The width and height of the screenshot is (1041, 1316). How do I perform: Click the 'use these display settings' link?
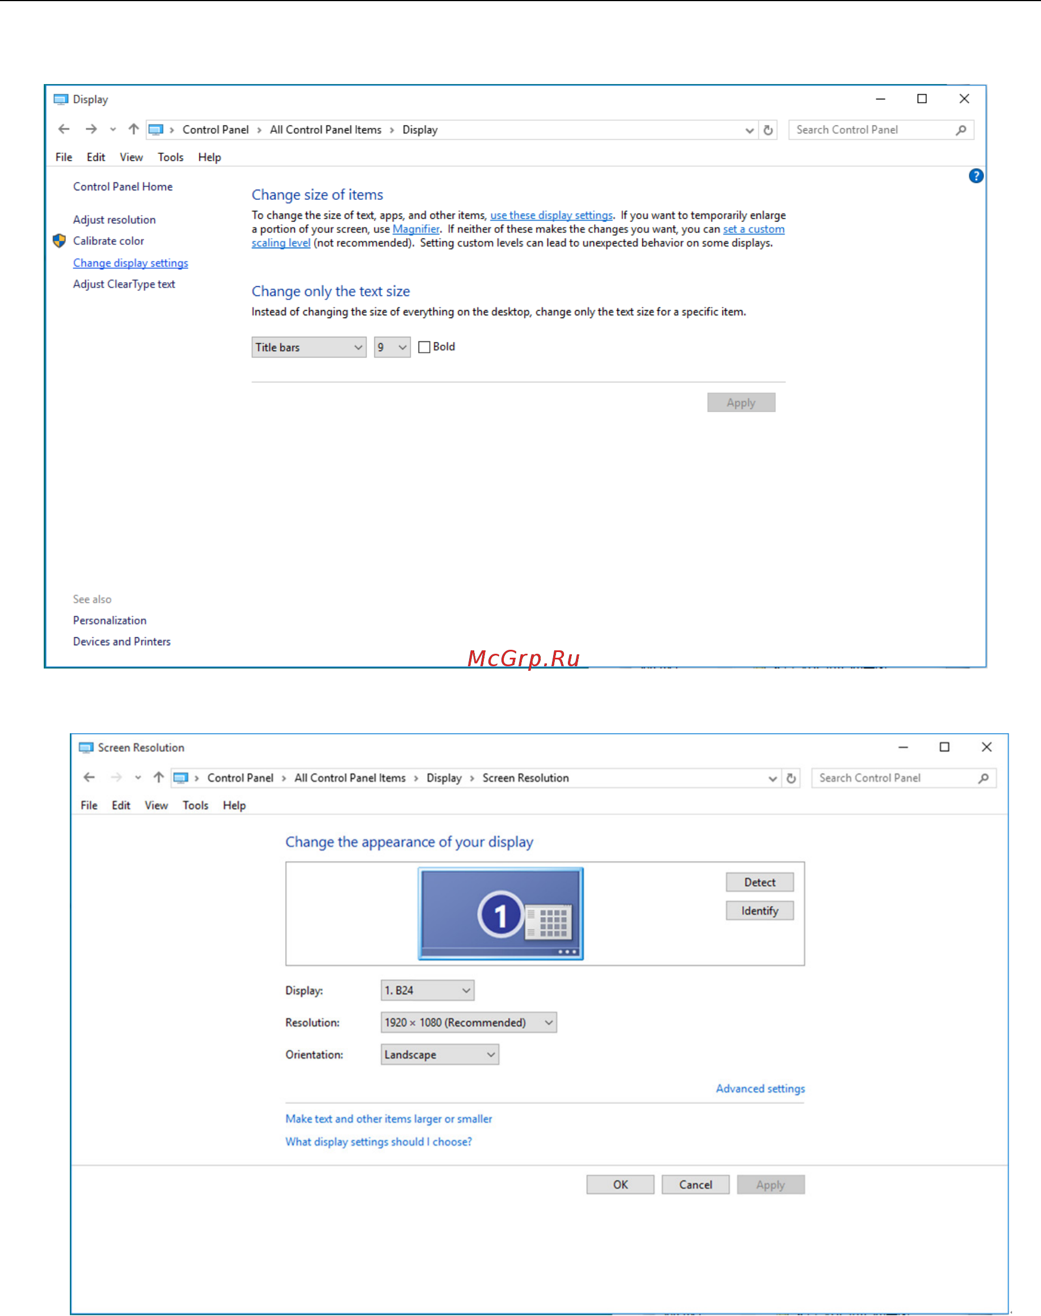[x=551, y=215]
